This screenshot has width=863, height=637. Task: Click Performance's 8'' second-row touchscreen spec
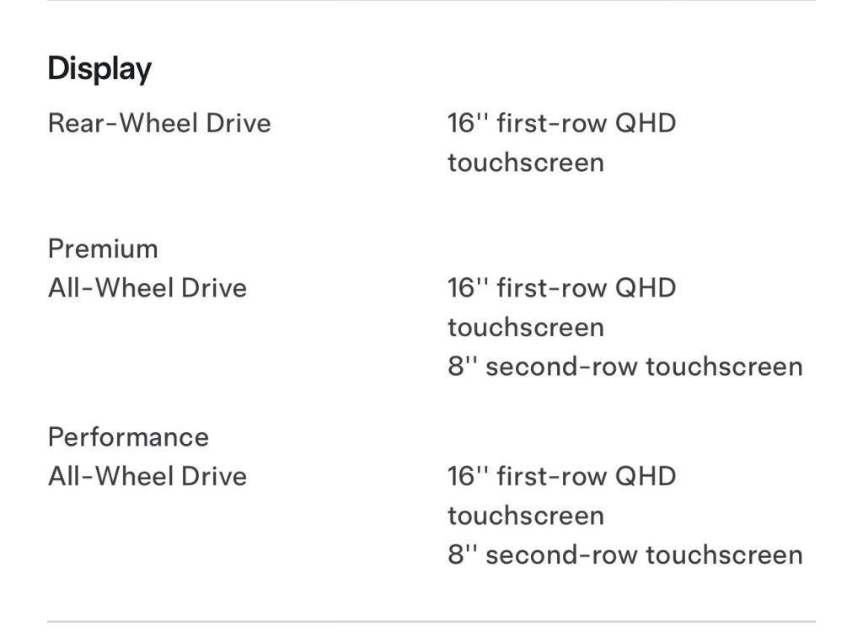click(x=624, y=554)
